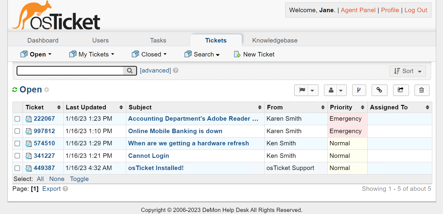Switch to the Tasks tab
443x214 pixels.
click(158, 40)
